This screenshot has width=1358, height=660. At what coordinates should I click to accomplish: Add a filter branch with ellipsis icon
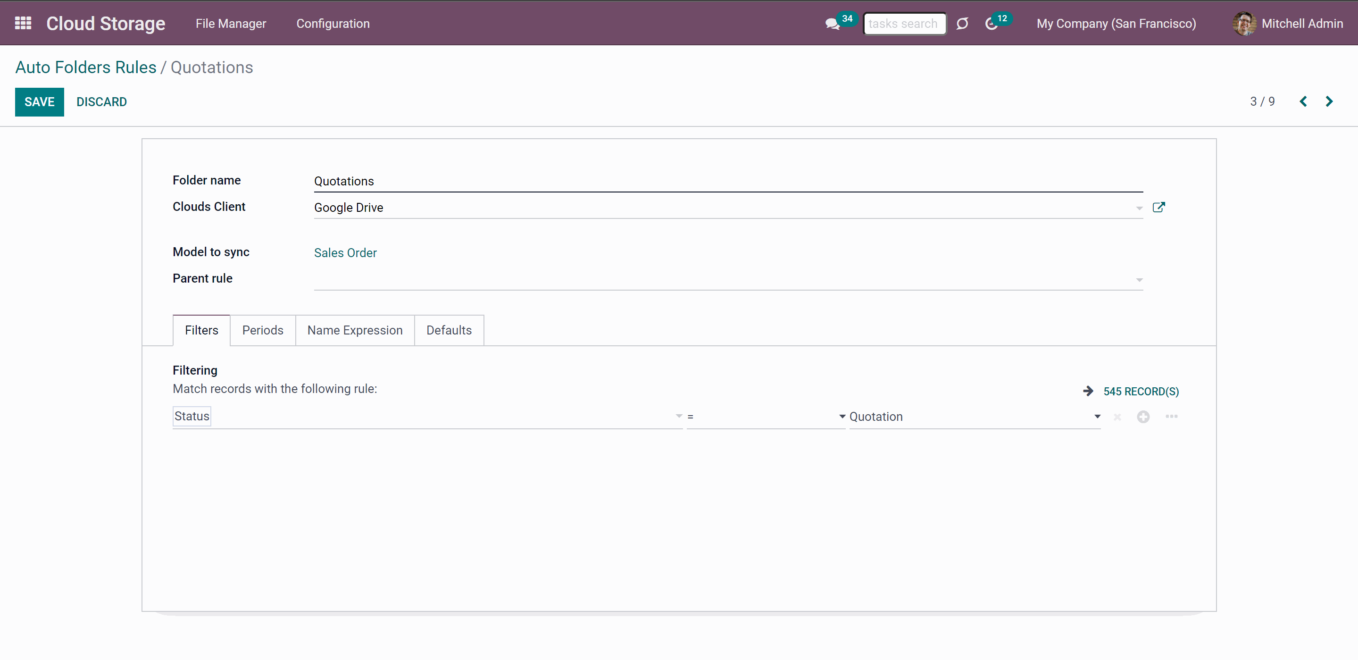pyautogui.click(x=1171, y=417)
